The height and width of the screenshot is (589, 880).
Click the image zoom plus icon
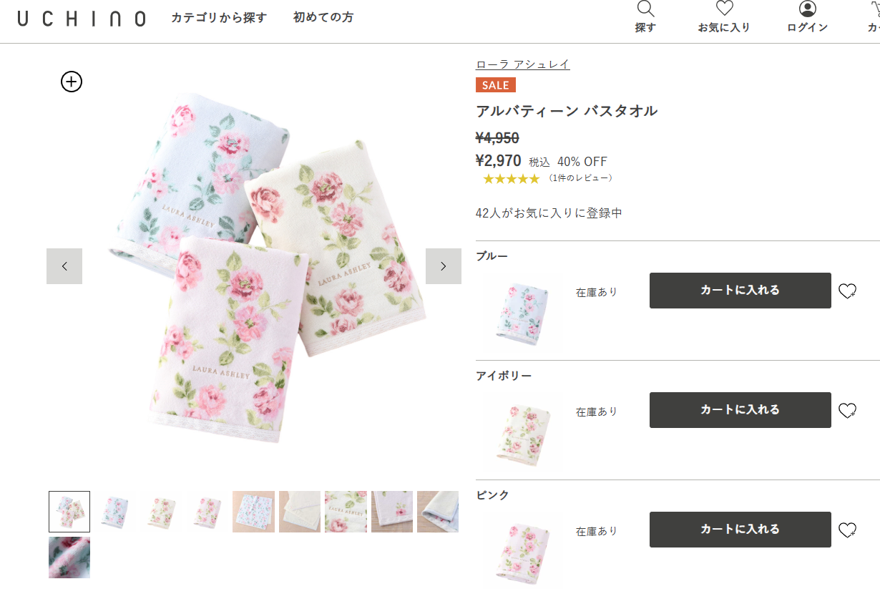pyautogui.click(x=70, y=82)
